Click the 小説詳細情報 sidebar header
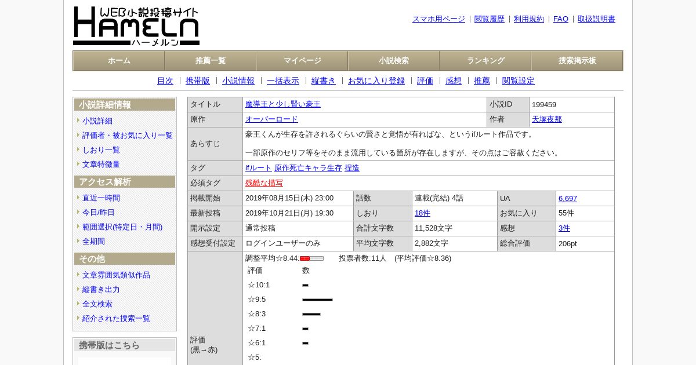The height and width of the screenshot is (365, 696). [x=125, y=105]
